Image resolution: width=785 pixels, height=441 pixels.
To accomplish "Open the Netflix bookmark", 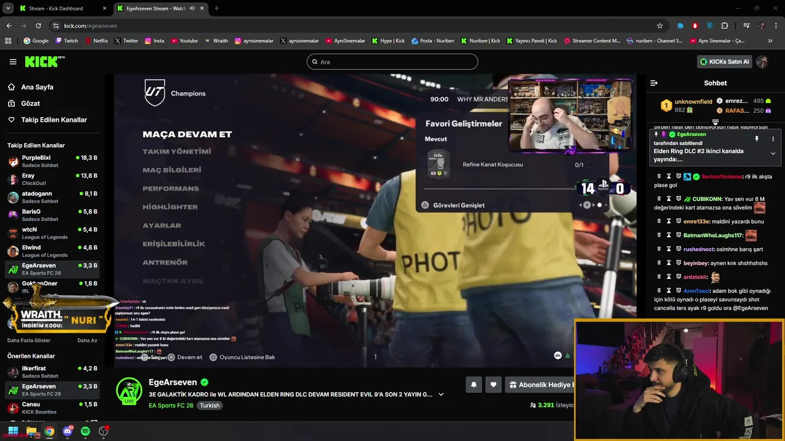I will (96, 41).
